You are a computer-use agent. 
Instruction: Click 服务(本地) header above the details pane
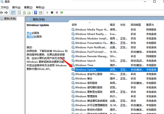click(39, 19)
